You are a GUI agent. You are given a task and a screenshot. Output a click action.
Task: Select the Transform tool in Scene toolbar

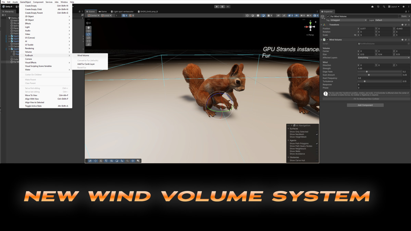tap(89, 45)
